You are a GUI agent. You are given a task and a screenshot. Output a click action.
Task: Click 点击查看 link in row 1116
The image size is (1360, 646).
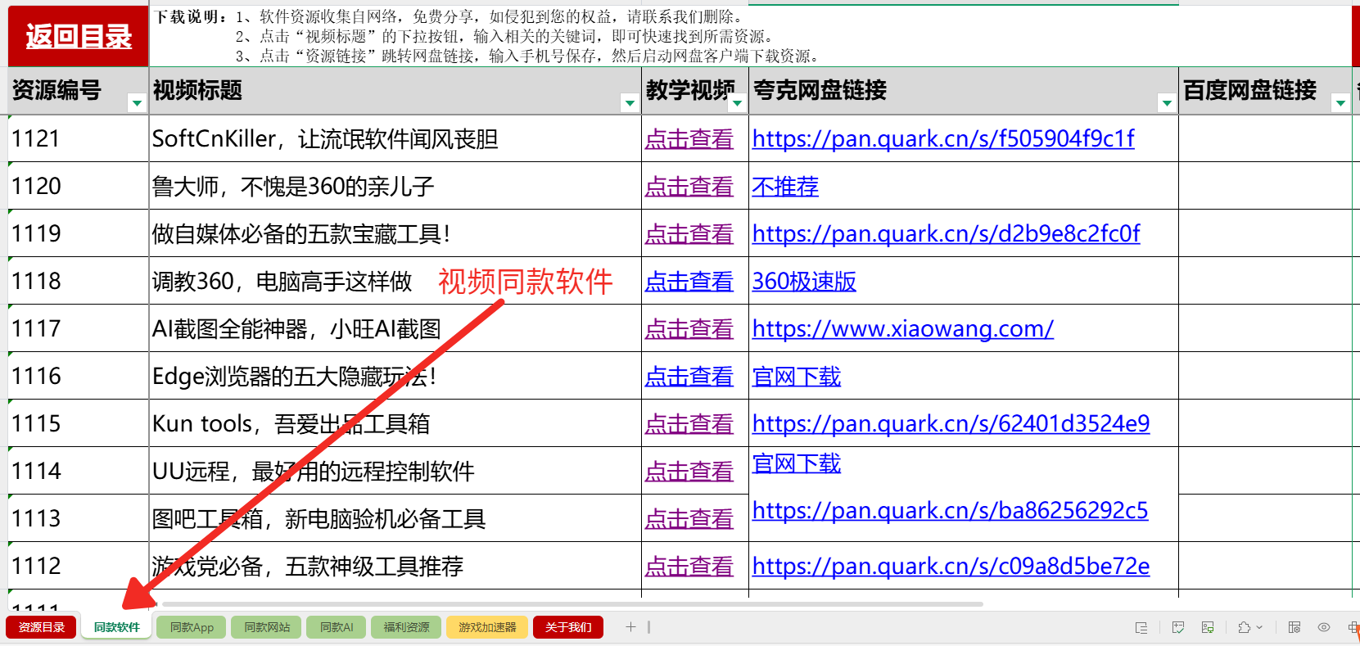tap(689, 377)
